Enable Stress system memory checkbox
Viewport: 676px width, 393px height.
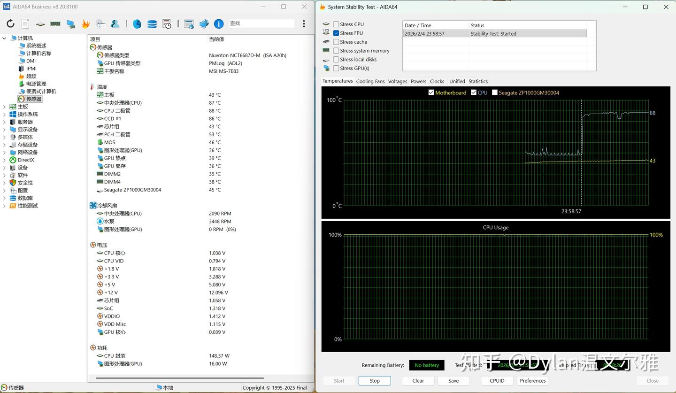point(336,51)
